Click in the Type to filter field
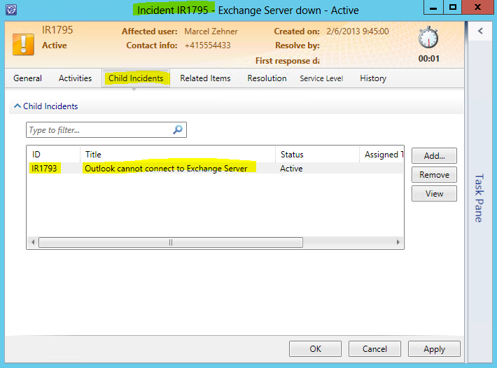This screenshot has width=497, height=368. pos(98,130)
